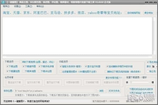The image size is (158, 105).
Task: Click the 浏览 button
Action: pyautogui.click(x=101, y=91)
